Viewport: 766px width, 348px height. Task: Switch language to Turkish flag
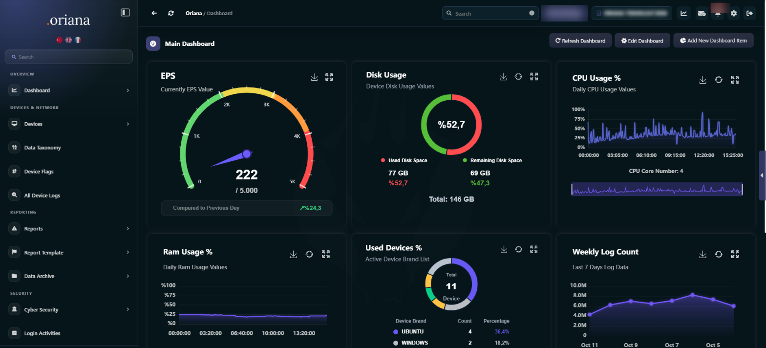60,40
